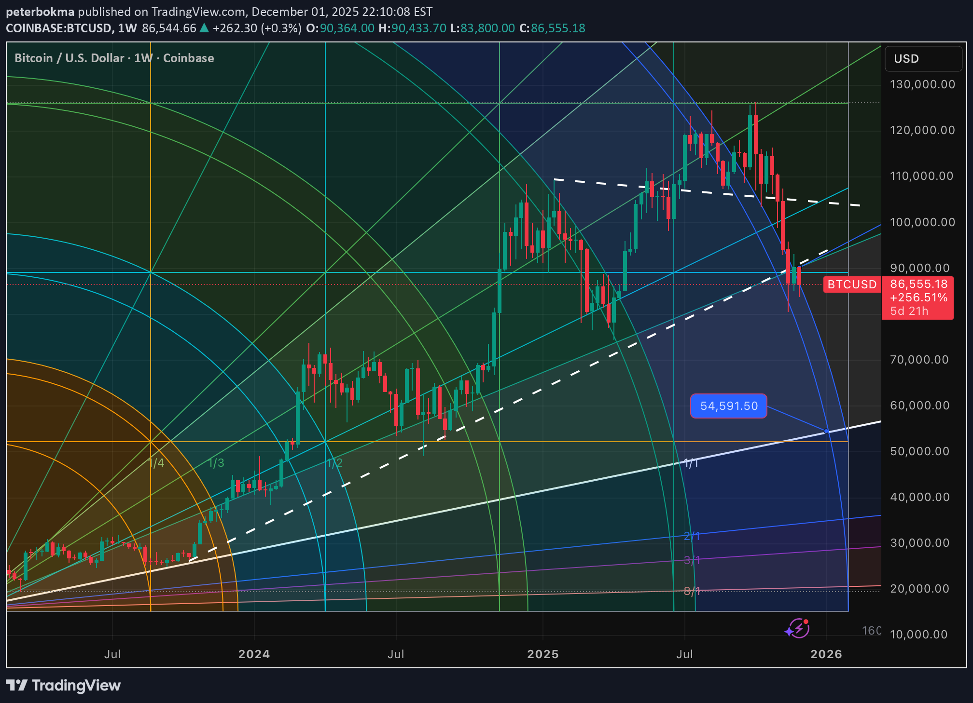Image resolution: width=973 pixels, height=703 pixels.
Task: Click the green up-triangle price change indicator
Action: click(204, 28)
